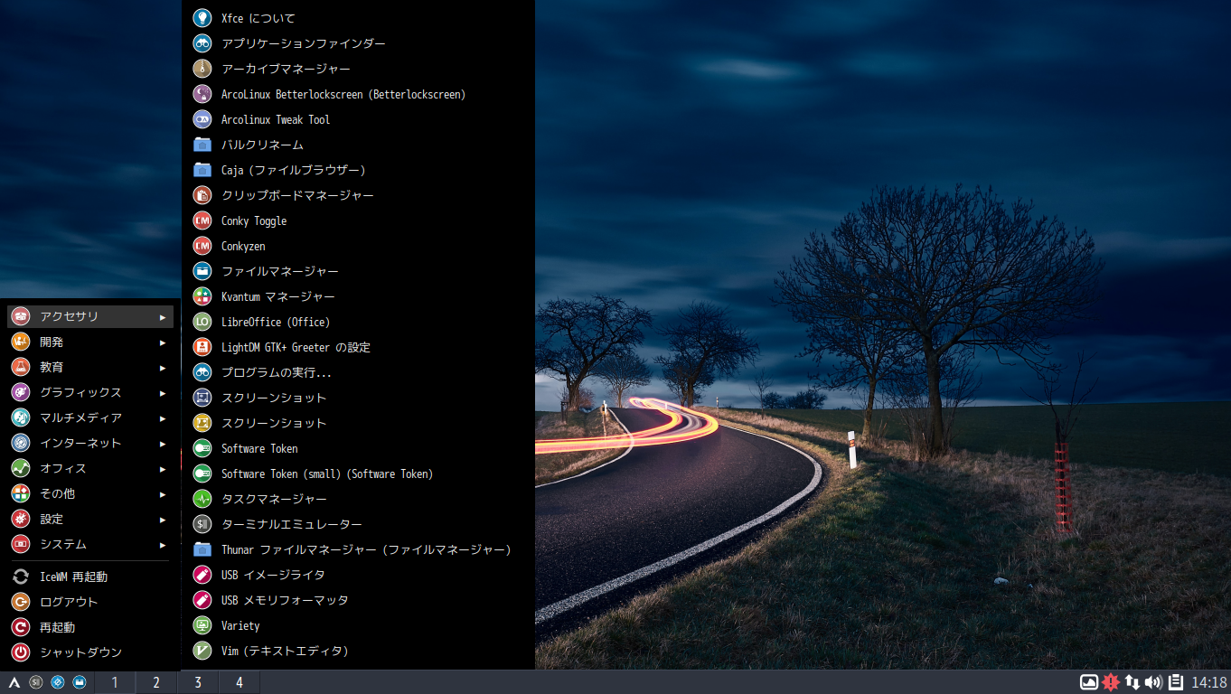
Task: Open USB イメージライタ
Action: pyautogui.click(x=358, y=575)
